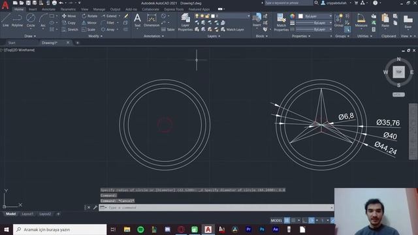Click the Rotate tool
This screenshot has height=235, width=418.
(89, 16)
